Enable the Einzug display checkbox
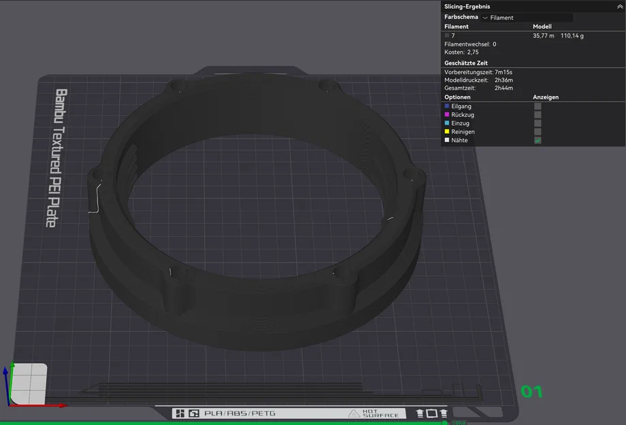Viewport: 626px width, 425px height. tap(538, 123)
